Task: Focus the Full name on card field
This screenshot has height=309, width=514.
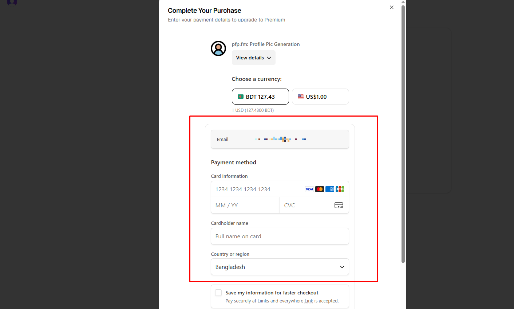Action: (280, 236)
